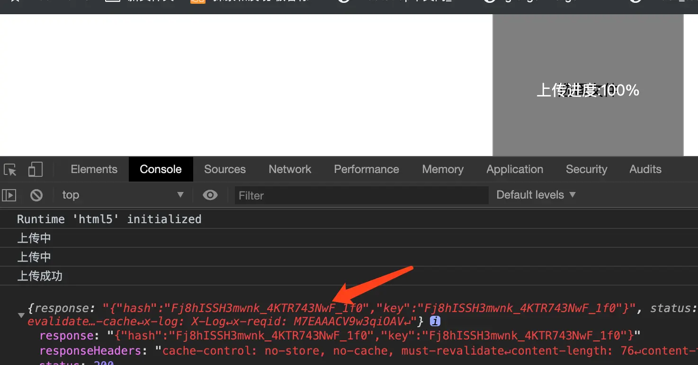Open the Application tab
Screen dimensions: 698x365
515,169
